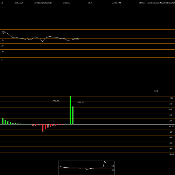
Task: Click the 30 level label on RSI axis
Action: [x=2, y=51]
